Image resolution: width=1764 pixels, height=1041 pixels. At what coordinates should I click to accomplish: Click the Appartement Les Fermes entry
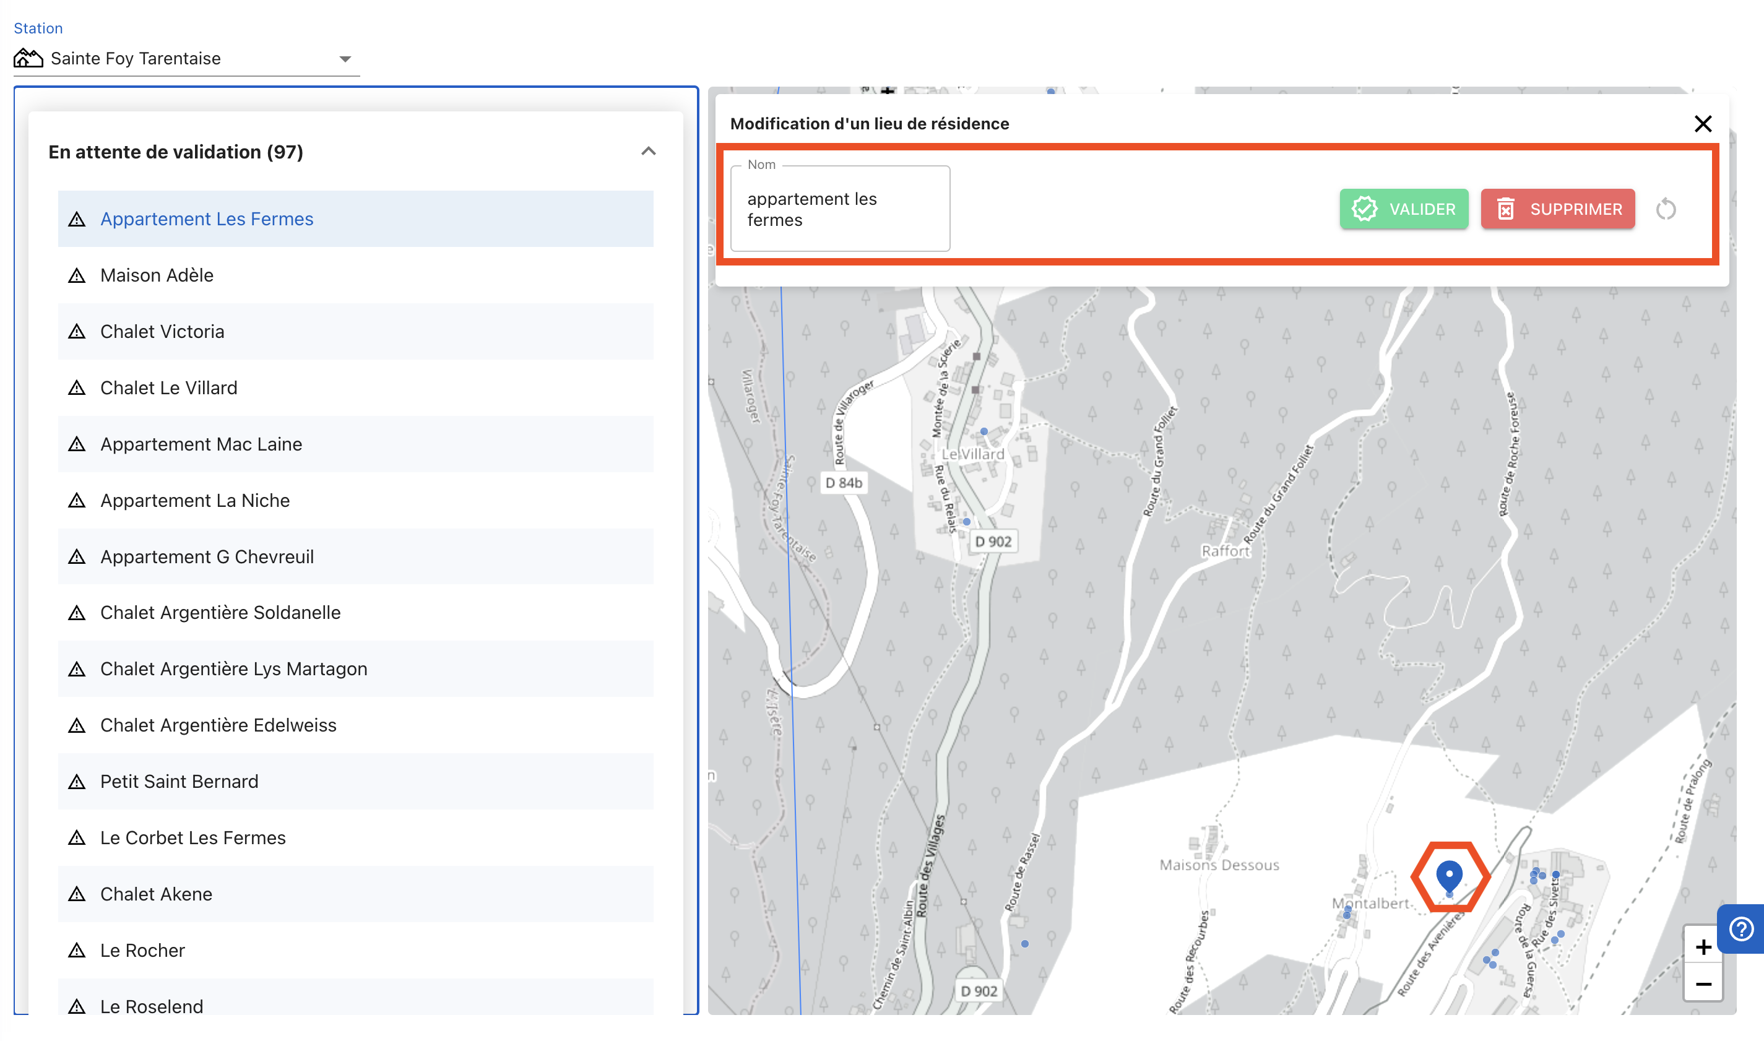(x=206, y=219)
